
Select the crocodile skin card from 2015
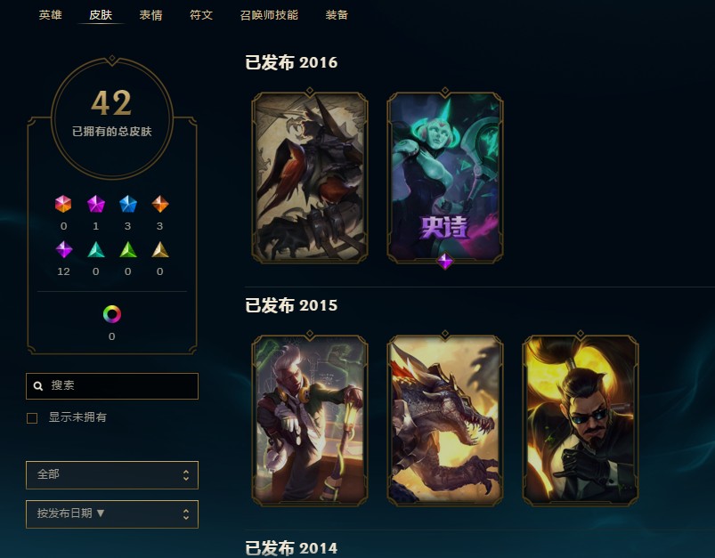(445, 421)
